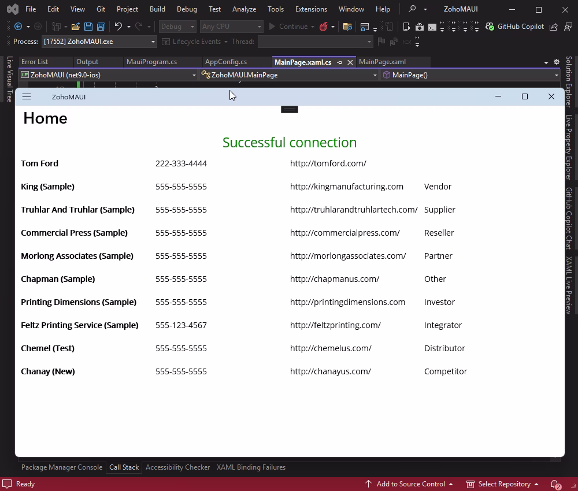Open the hamburger menu in ZohoMAUI app

click(27, 97)
